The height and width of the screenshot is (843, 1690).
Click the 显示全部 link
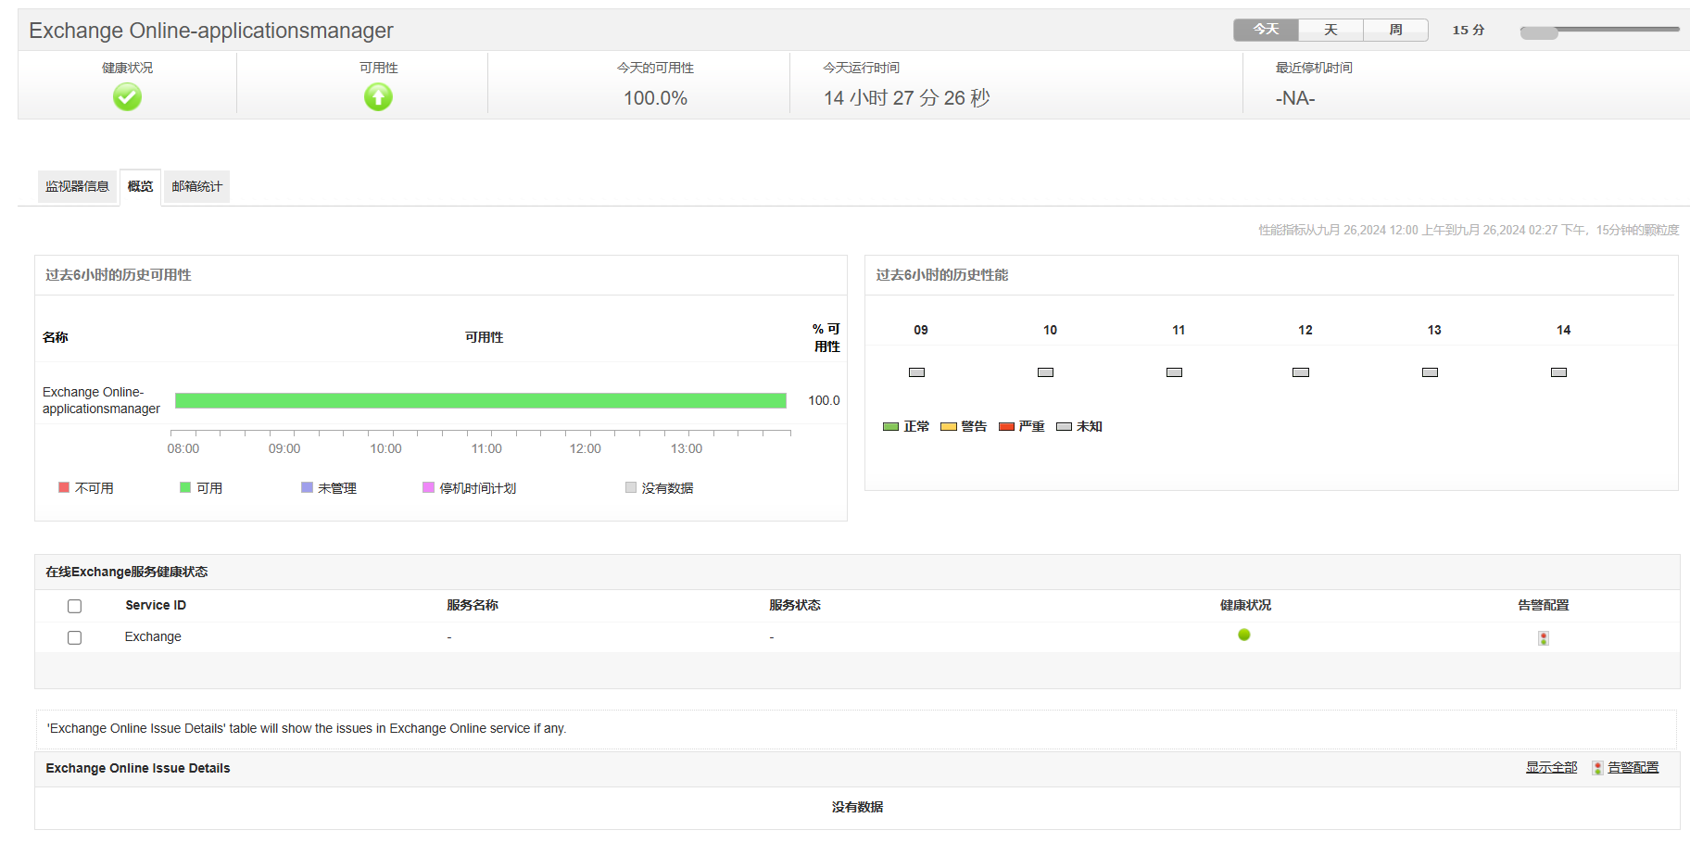1551,768
